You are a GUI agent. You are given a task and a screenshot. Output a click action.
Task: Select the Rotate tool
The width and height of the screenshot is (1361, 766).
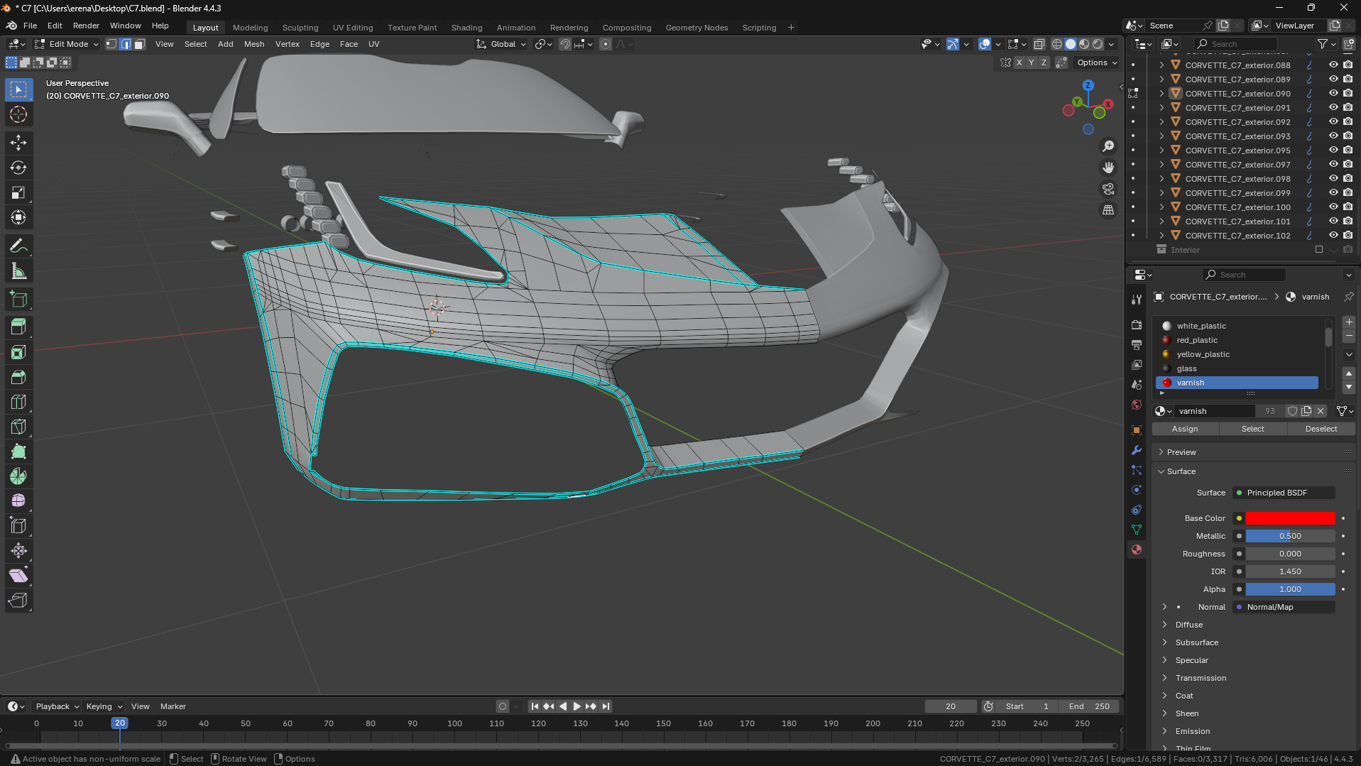click(x=18, y=168)
